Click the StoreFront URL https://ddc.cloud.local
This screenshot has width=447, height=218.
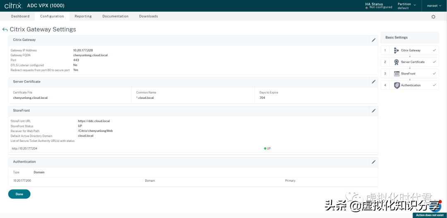94,121
